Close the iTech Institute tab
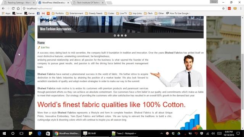Screen dimensions: 244x137 103,3
